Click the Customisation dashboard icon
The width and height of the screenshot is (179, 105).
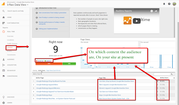pos(4,23)
